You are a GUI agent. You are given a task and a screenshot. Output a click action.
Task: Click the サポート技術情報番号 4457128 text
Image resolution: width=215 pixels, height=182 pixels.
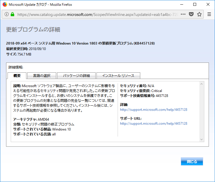tap(144, 96)
